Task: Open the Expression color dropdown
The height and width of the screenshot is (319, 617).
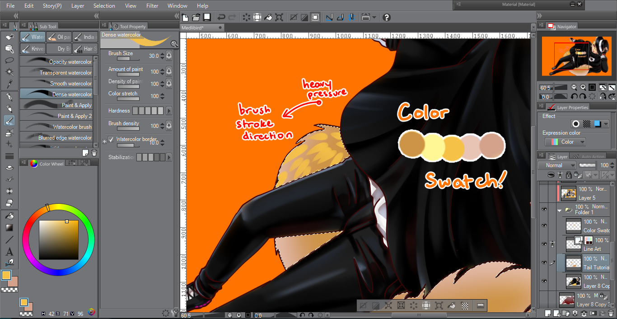Action: click(565, 142)
